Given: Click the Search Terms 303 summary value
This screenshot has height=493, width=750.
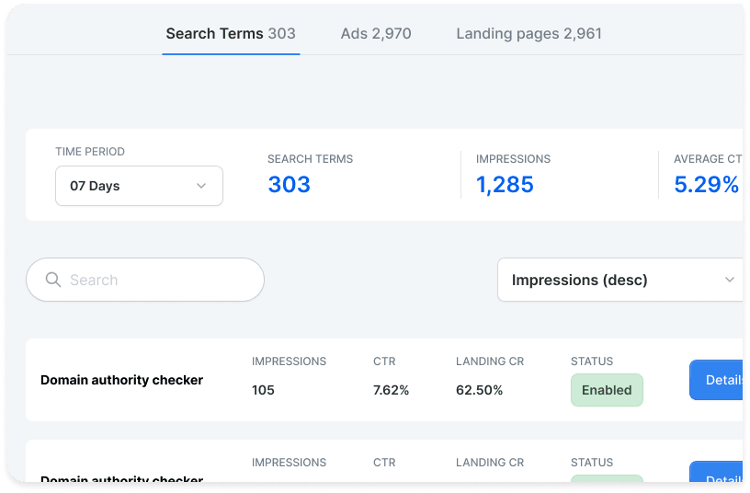Looking at the screenshot, I should (289, 185).
